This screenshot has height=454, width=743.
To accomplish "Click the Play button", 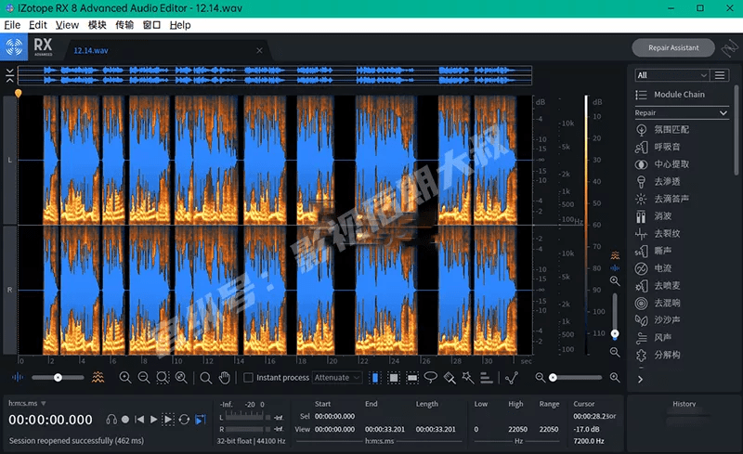I will click(x=153, y=420).
